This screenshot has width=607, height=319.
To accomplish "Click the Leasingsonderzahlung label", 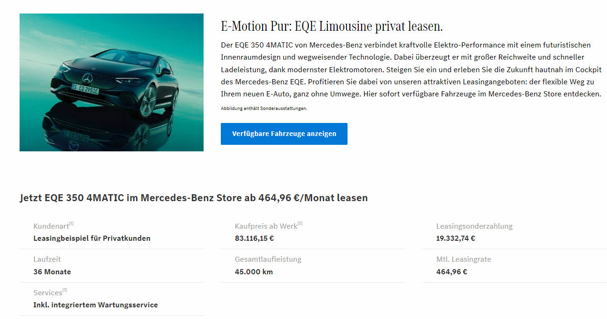I will click(x=474, y=226).
